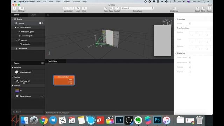Open Google Chrome from the Dock

[43, 120]
